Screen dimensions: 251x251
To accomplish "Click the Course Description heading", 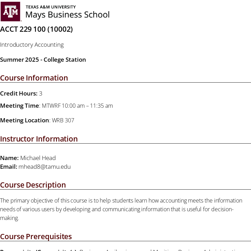I will (x=33, y=185).
